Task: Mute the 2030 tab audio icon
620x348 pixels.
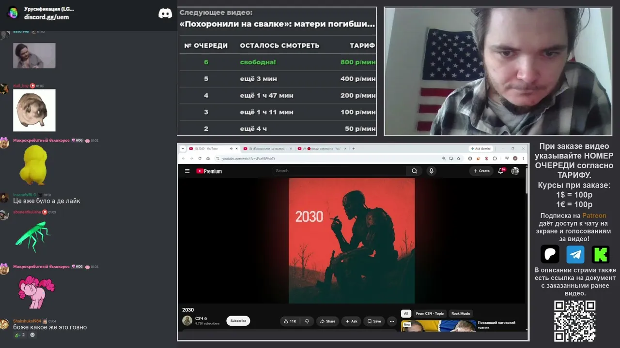Action: pos(231,148)
